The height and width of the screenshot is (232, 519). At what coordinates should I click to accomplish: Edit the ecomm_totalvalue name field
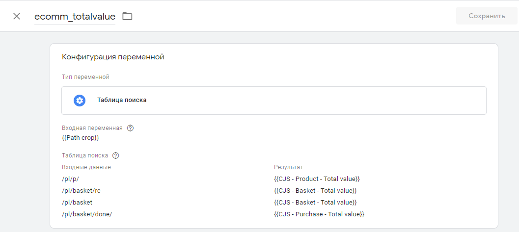75,17
